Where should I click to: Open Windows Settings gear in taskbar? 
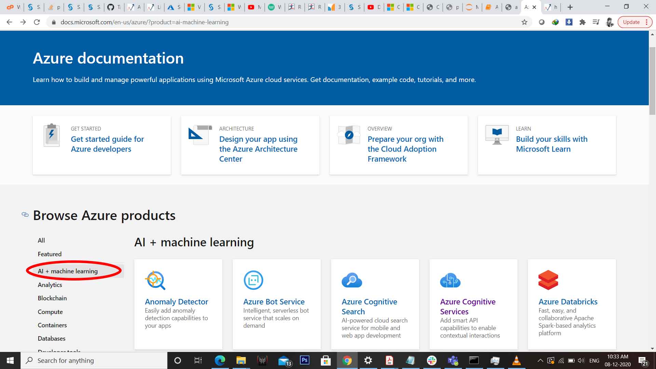(368, 360)
